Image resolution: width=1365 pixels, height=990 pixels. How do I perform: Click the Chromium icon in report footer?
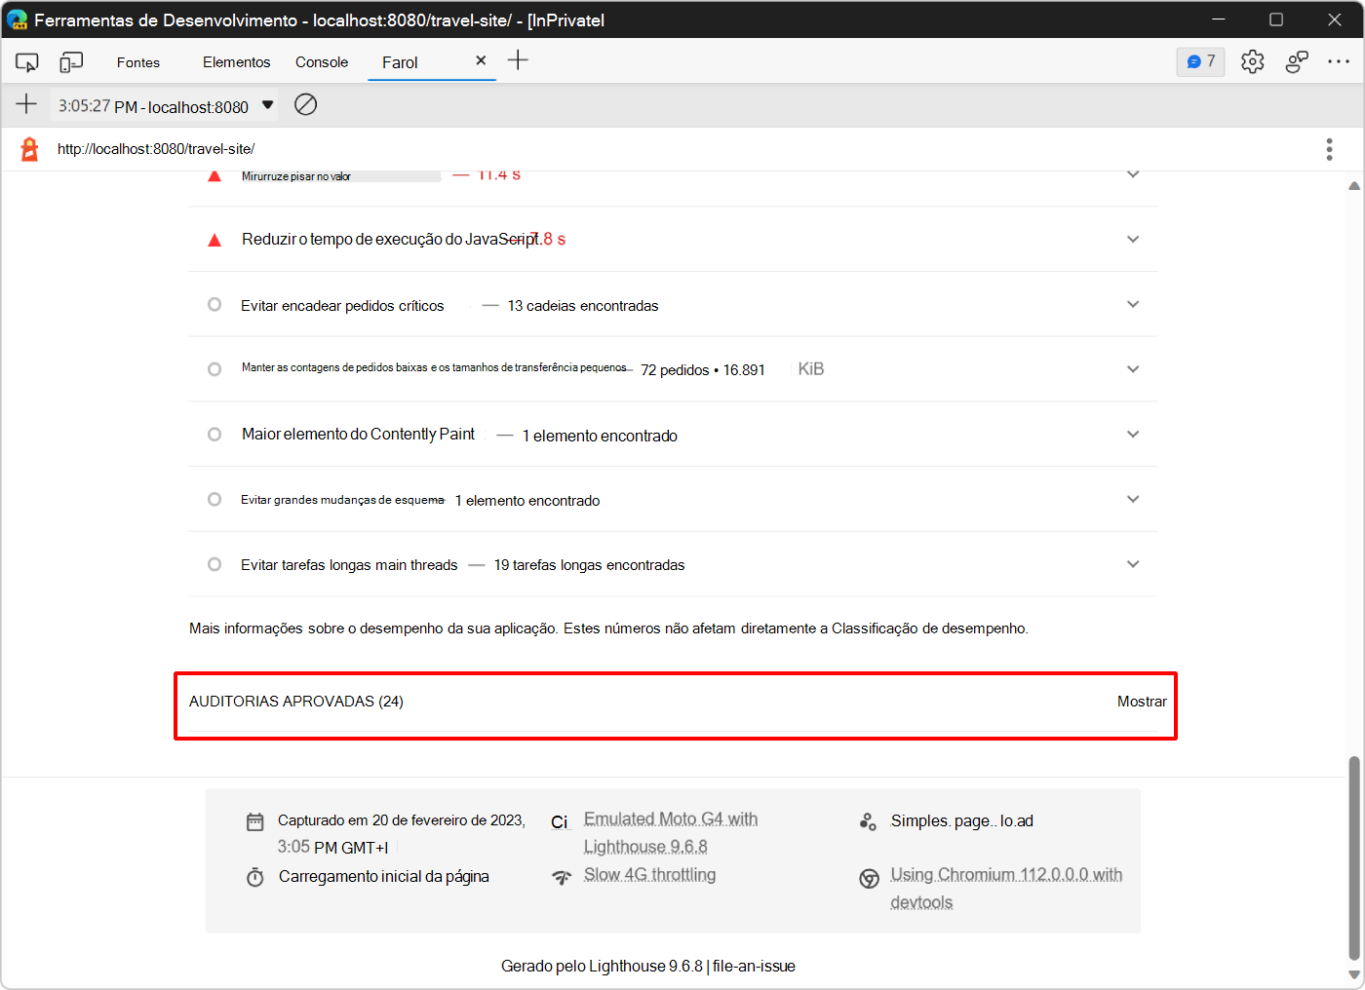click(869, 879)
